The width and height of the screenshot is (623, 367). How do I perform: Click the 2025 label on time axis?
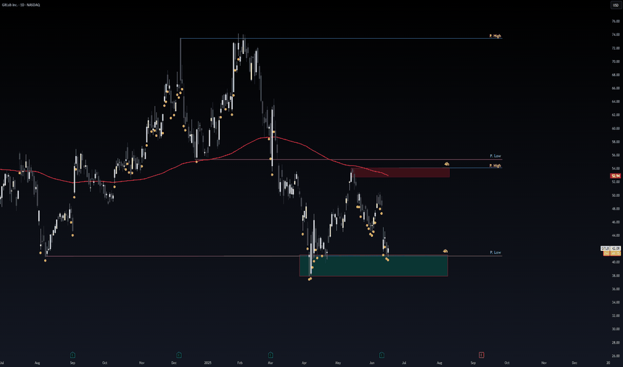point(208,362)
